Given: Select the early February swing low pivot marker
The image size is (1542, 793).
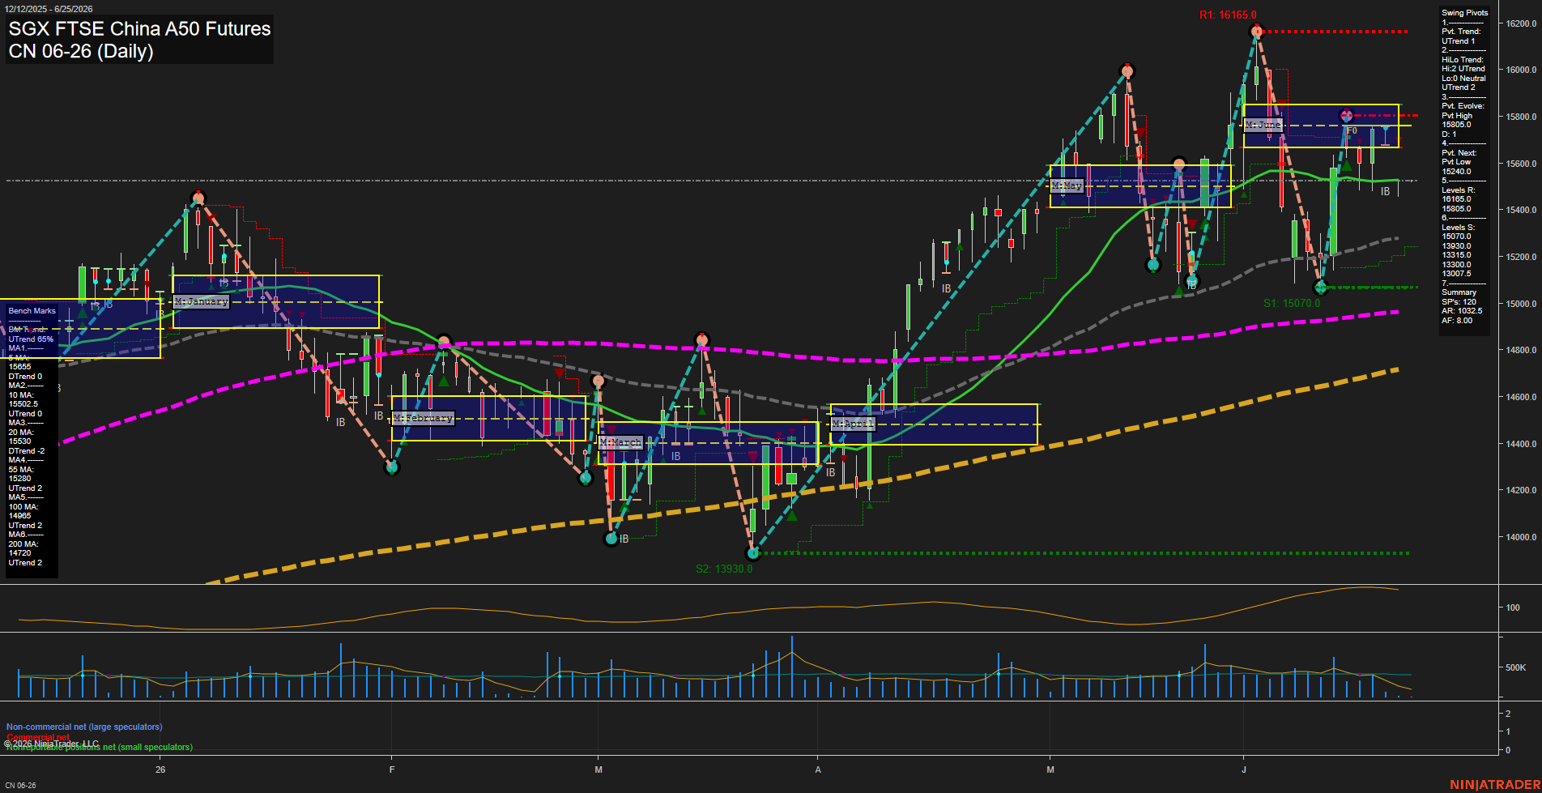Looking at the screenshot, I should point(392,467).
